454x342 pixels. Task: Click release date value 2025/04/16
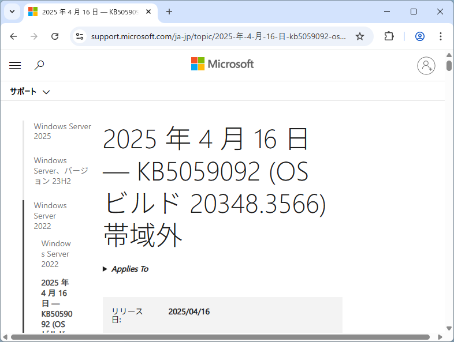(x=189, y=311)
